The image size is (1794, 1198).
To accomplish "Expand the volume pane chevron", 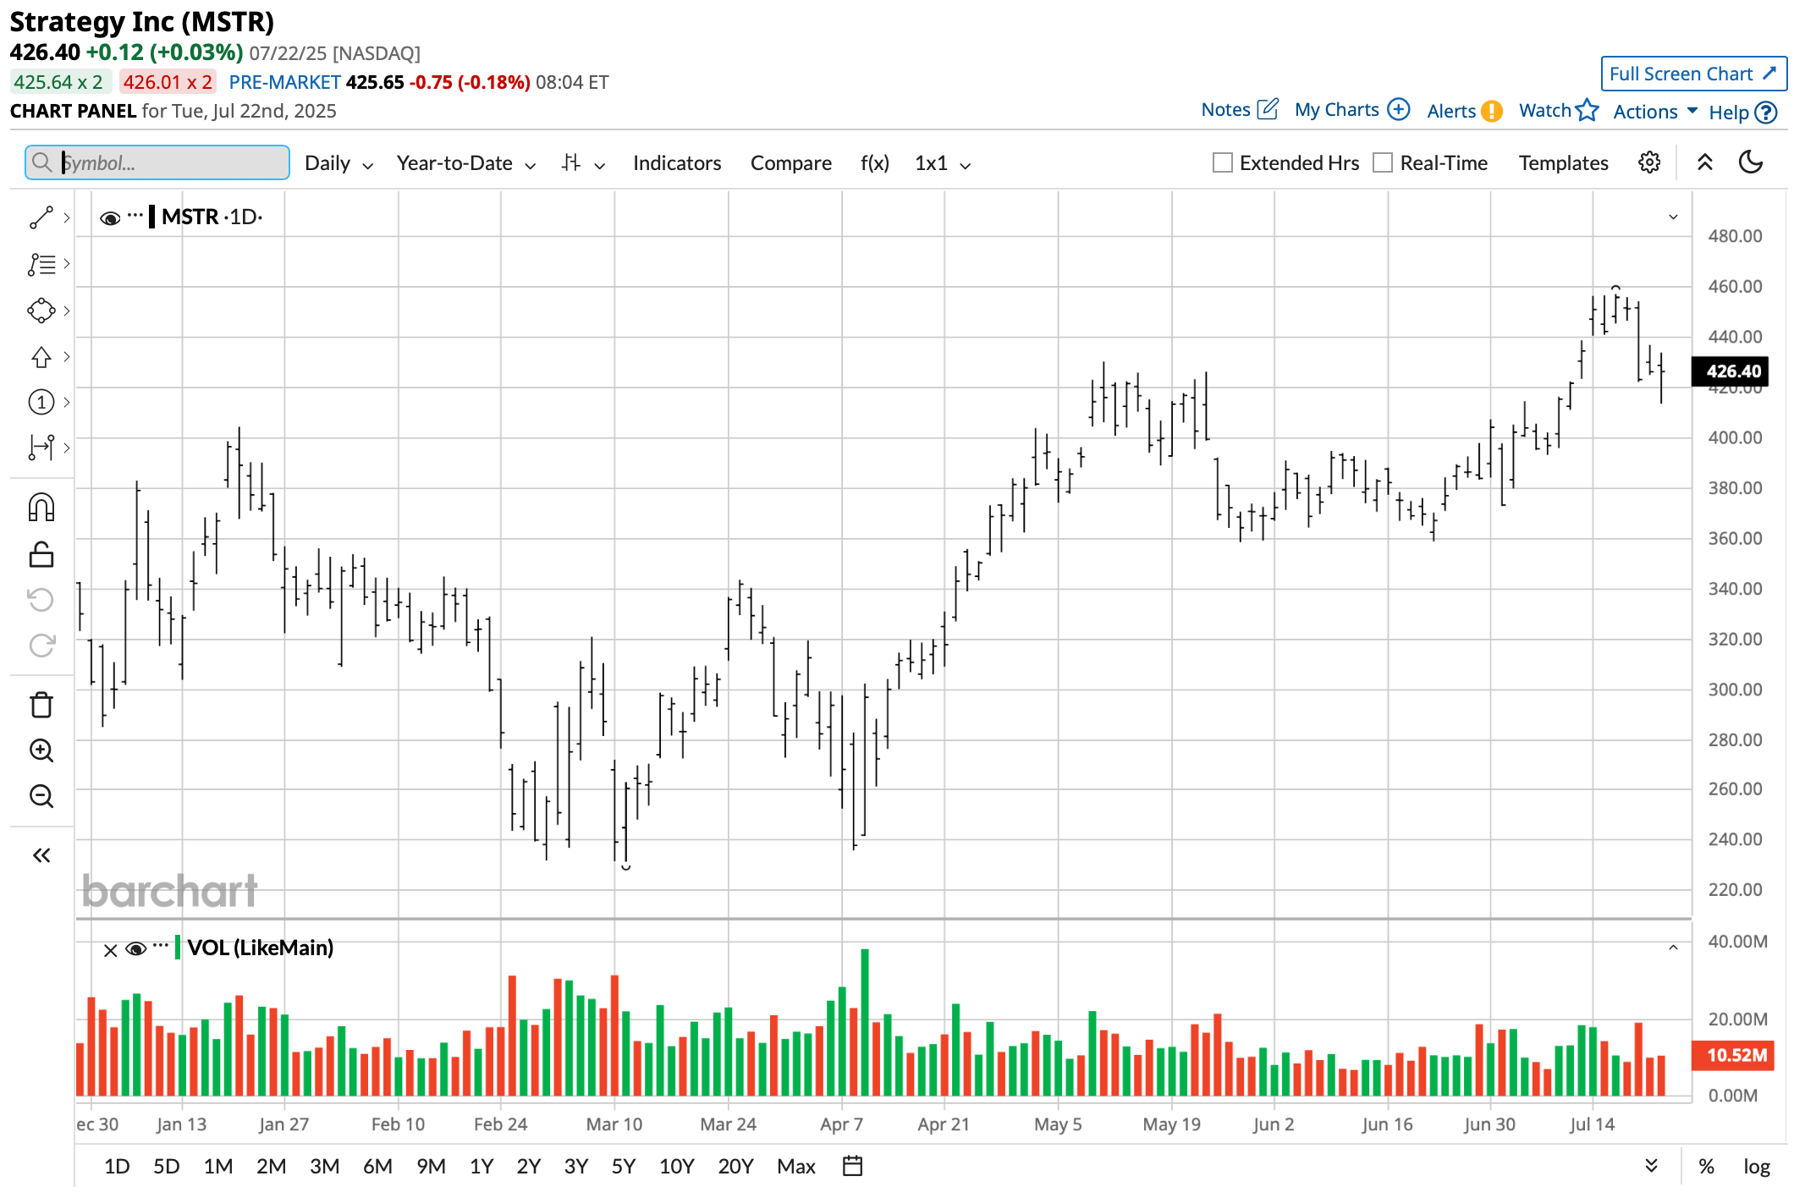I will [1673, 948].
